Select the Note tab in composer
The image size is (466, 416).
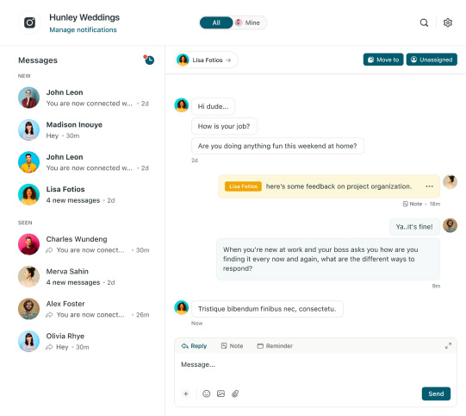pyautogui.click(x=232, y=346)
